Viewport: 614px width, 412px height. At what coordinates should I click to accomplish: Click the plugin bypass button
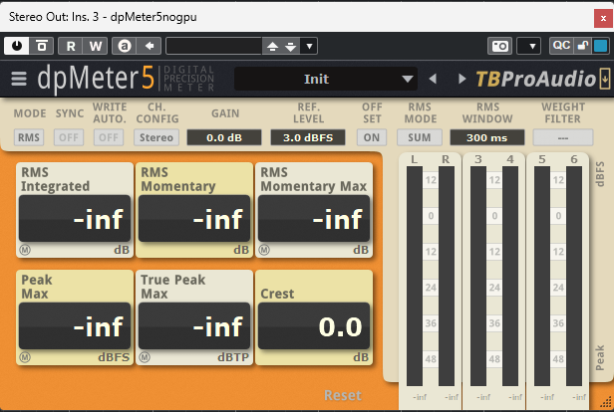pyautogui.click(x=41, y=46)
